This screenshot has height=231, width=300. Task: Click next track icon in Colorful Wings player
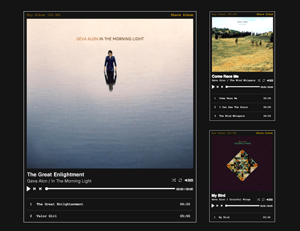pyautogui.click(x=222, y=206)
